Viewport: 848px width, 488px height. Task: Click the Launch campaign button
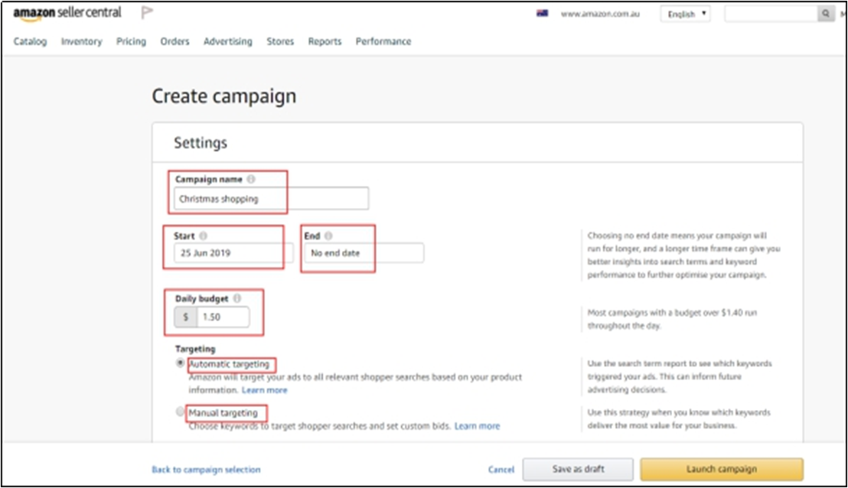click(721, 469)
